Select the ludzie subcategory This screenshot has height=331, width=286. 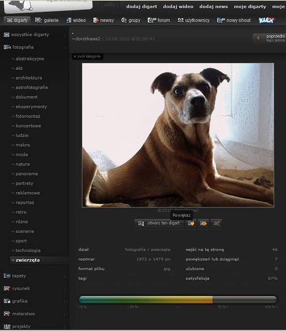click(22, 136)
